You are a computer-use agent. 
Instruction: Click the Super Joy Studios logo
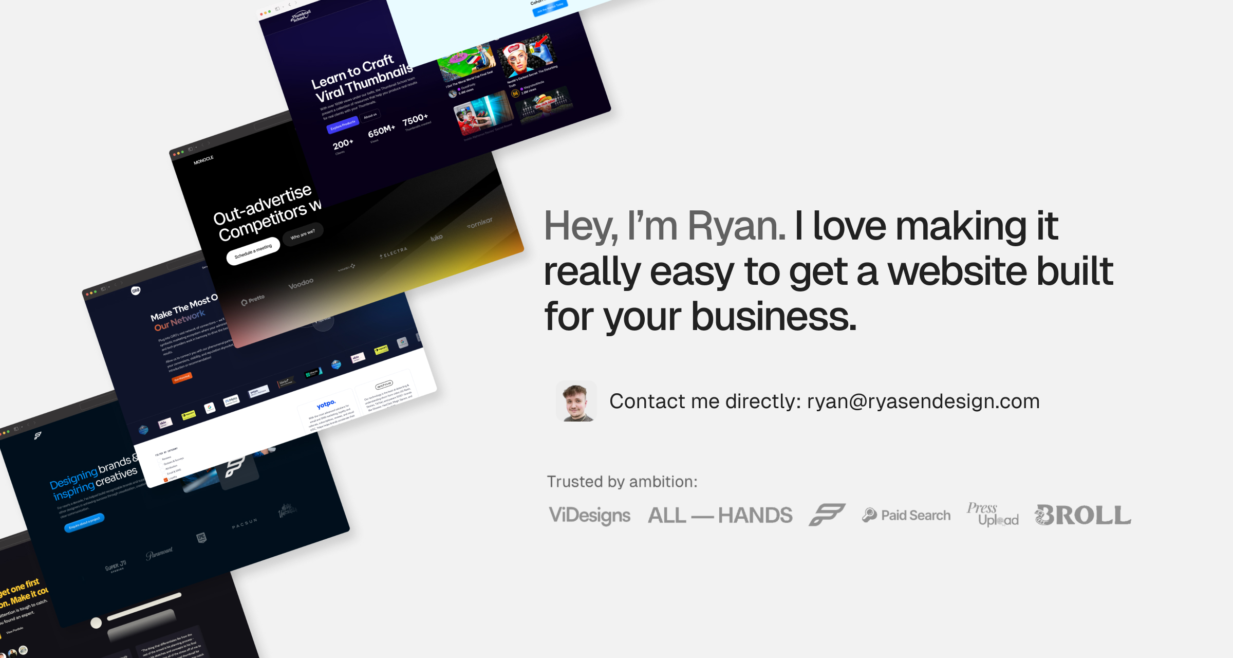116,566
